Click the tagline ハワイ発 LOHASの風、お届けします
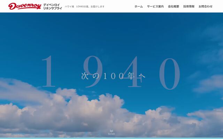223x139 pixels. pos(85,7)
